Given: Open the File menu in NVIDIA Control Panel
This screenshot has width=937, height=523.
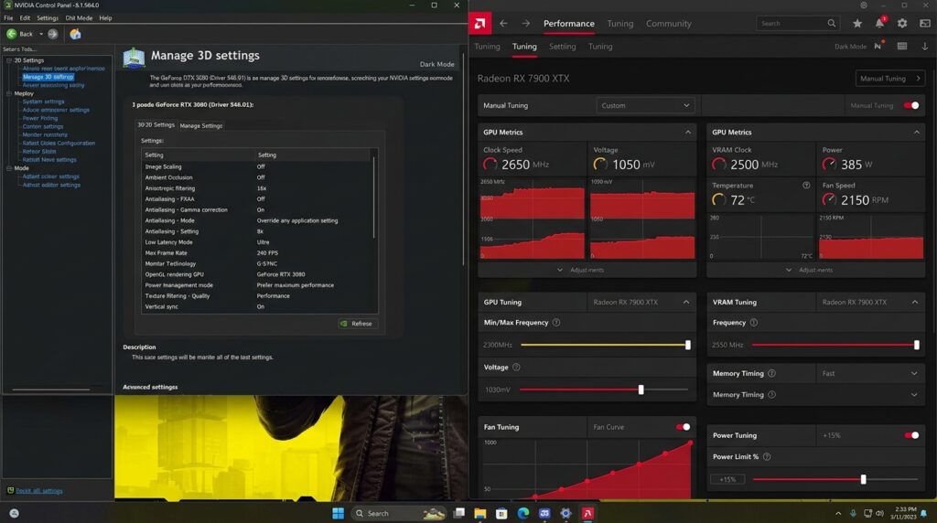Looking at the screenshot, I should [x=8, y=18].
